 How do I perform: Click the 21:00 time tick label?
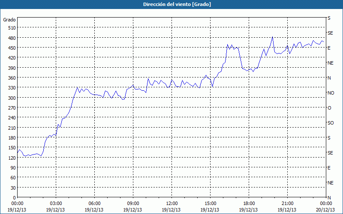(x=287, y=204)
